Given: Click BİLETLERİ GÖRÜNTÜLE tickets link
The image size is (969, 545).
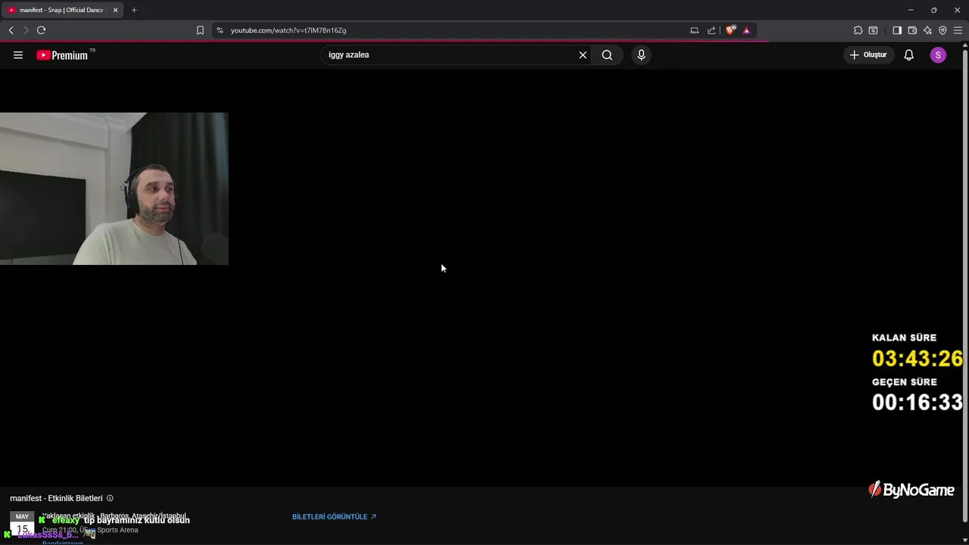Looking at the screenshot, I should [334, 516].
